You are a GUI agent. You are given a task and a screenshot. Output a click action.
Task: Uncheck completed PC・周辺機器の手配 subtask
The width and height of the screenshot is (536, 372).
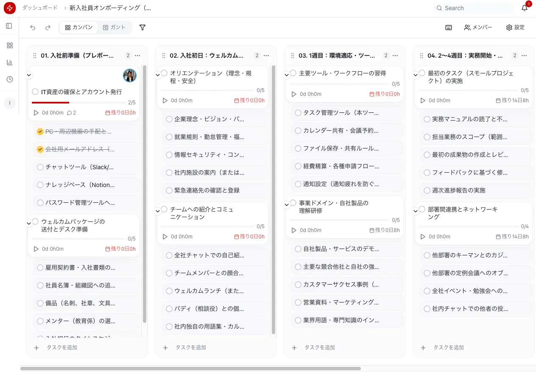click(x=40, y=131)
